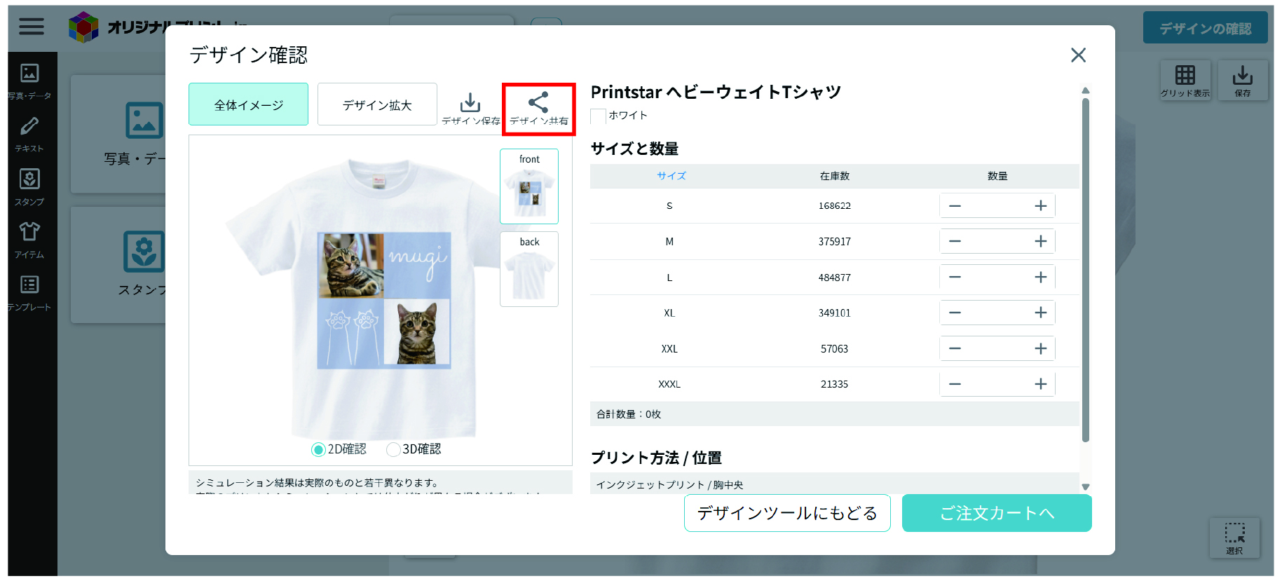This screenshot has height=581, width=1282.
Task: Click the scrollbar up arrow in details panel
Action: (1086, 90)
